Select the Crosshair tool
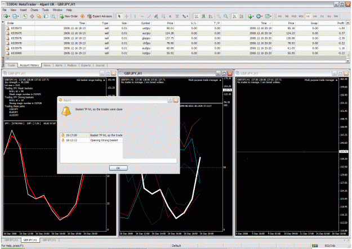This screenshot has width=352, height=249. pyautogui.click(x=127, y=16)
